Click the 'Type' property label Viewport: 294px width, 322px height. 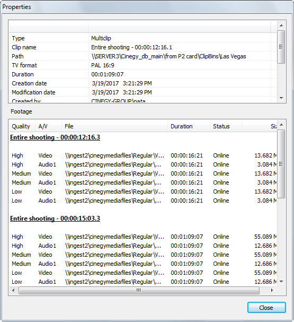click(18, 38)
